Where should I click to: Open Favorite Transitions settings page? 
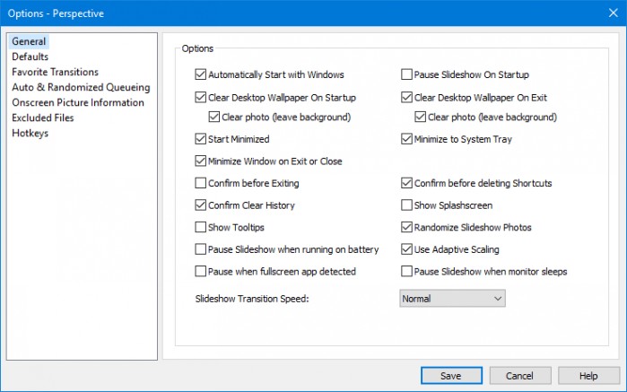click(55, 72)
